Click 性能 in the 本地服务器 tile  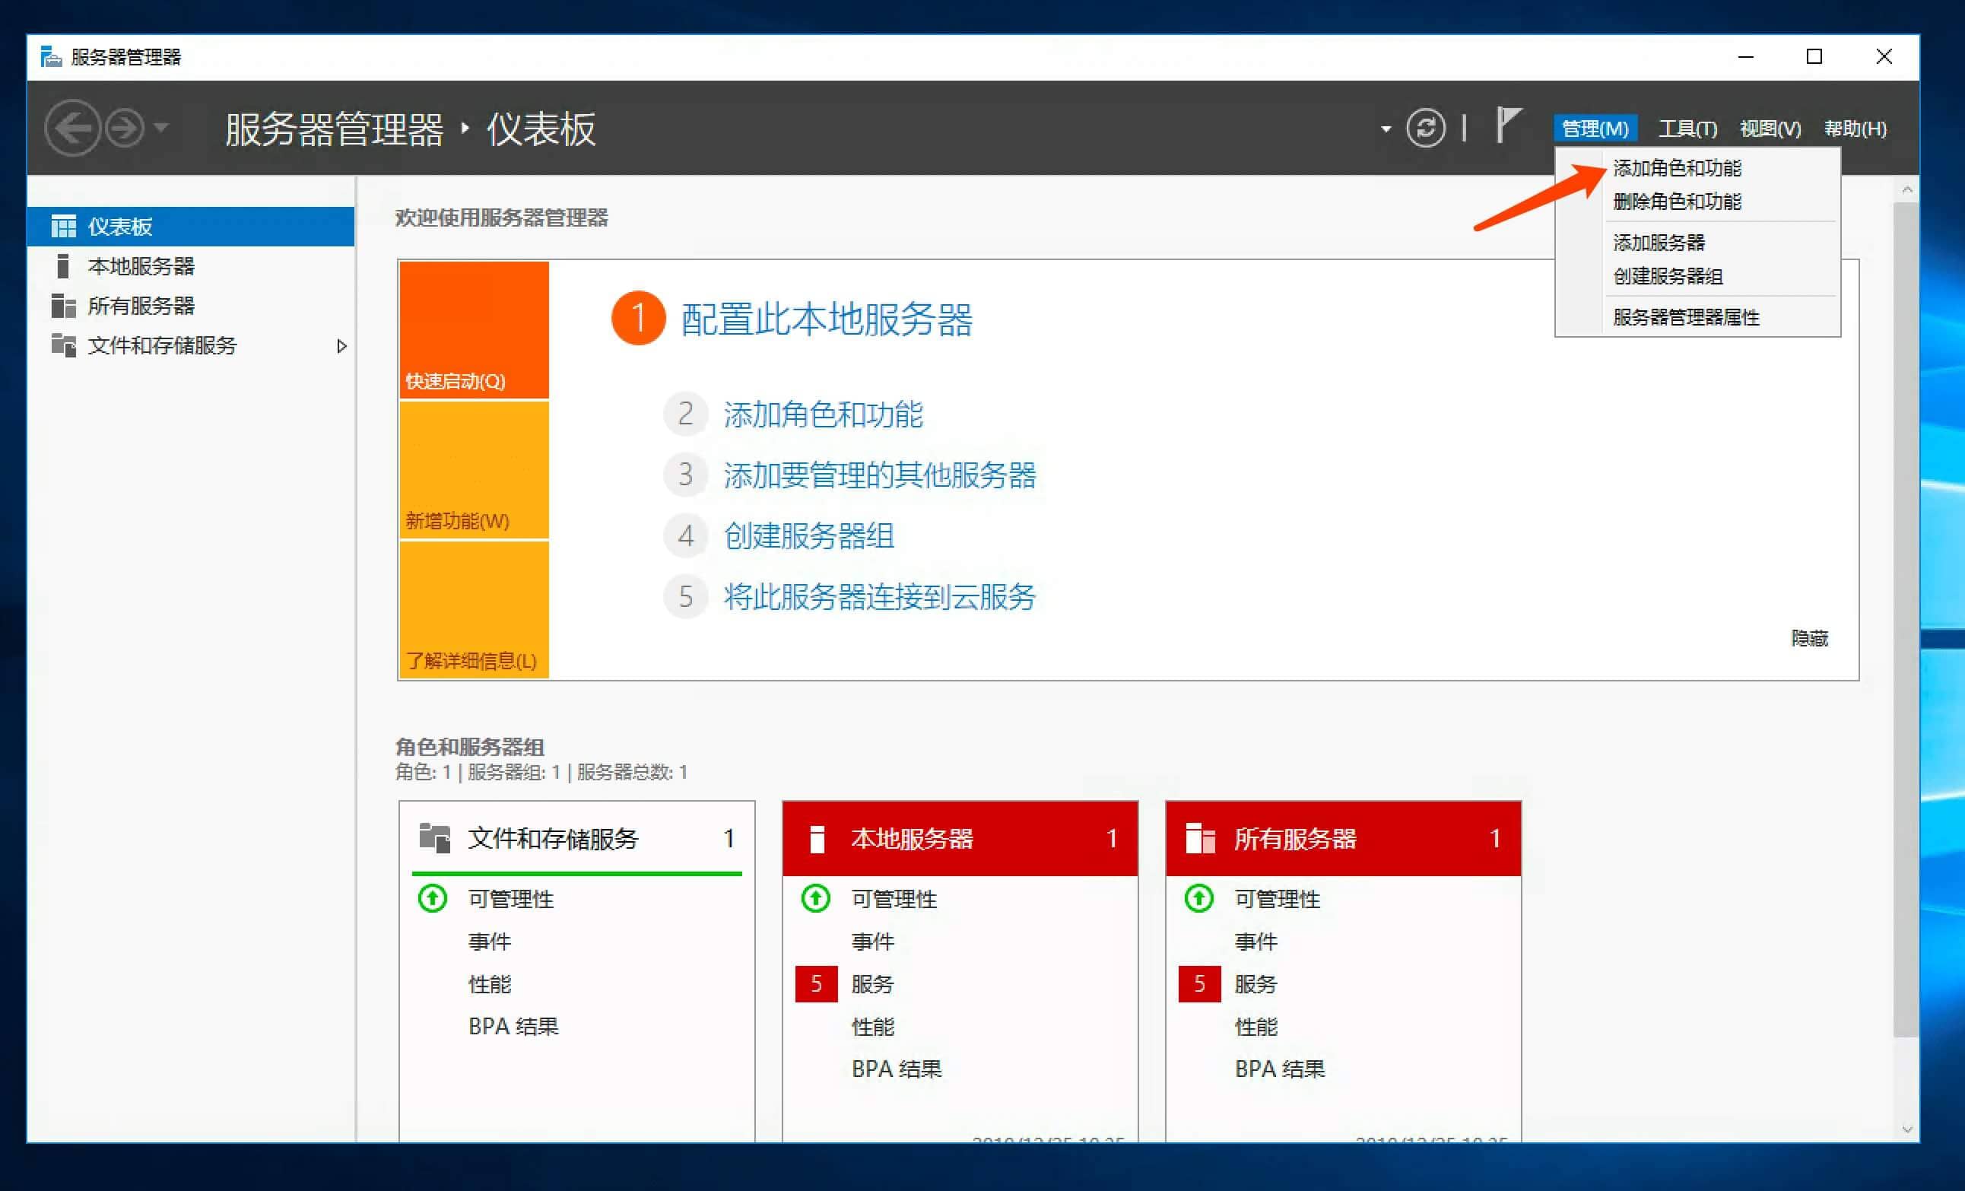[873, 1027]
